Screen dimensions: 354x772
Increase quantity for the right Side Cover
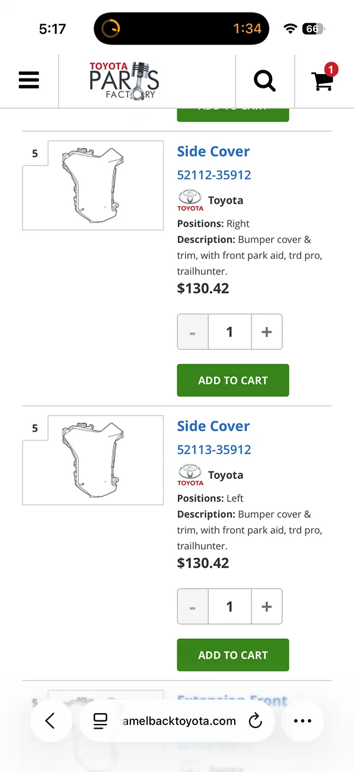pos(267,331)
